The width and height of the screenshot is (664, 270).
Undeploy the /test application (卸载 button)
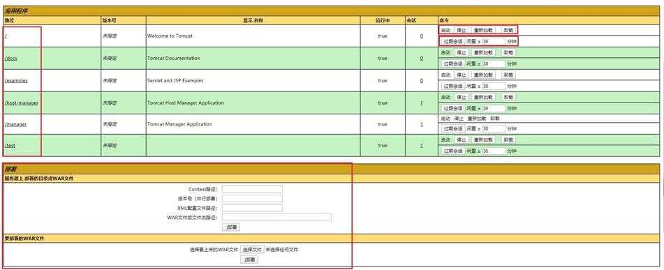point(508,140)
